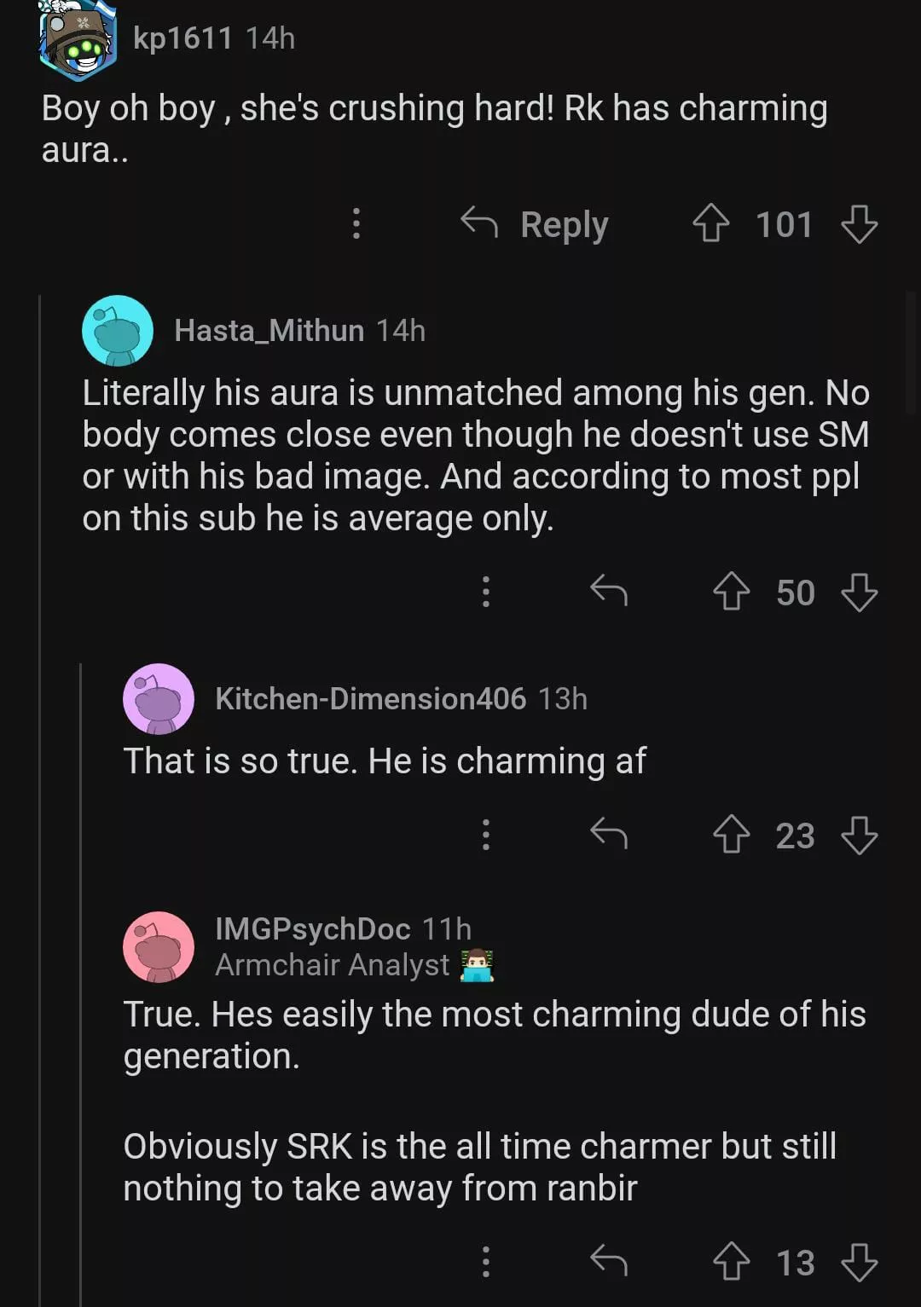
Task: Downvote Kitchen-Dimension406's comment
Action: click(x=859, y=835)
